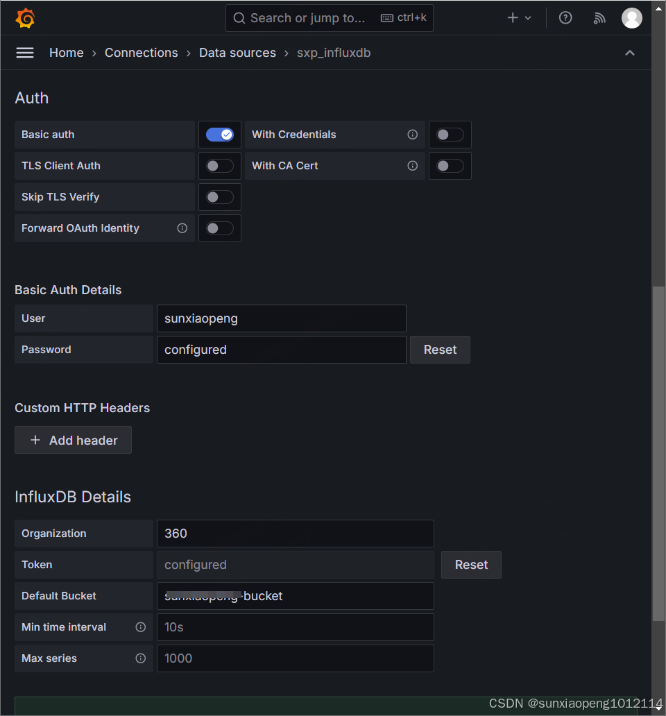Go to Connections breadcrumb
This screenshot has height=716, width=666.
(x=141, y=53)
